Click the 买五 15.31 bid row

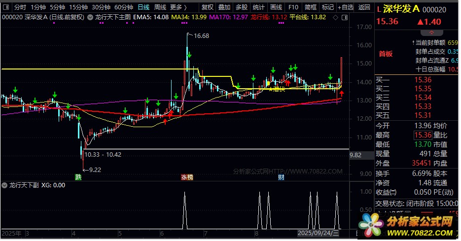pyautogui.click(x=403, y=115)
